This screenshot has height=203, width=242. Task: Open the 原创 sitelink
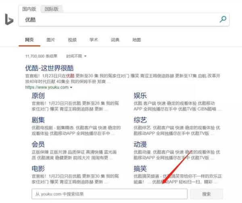pos(38,95)
